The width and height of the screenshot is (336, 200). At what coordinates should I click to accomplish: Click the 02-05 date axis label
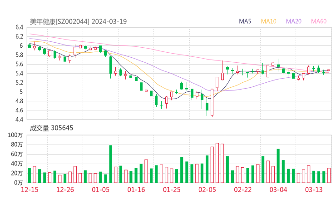coord(207,190)
